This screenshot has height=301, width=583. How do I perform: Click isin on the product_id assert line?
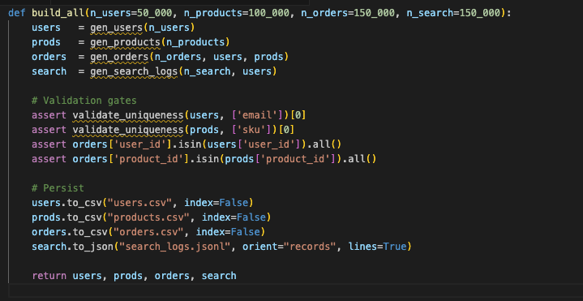pos(208,159)
